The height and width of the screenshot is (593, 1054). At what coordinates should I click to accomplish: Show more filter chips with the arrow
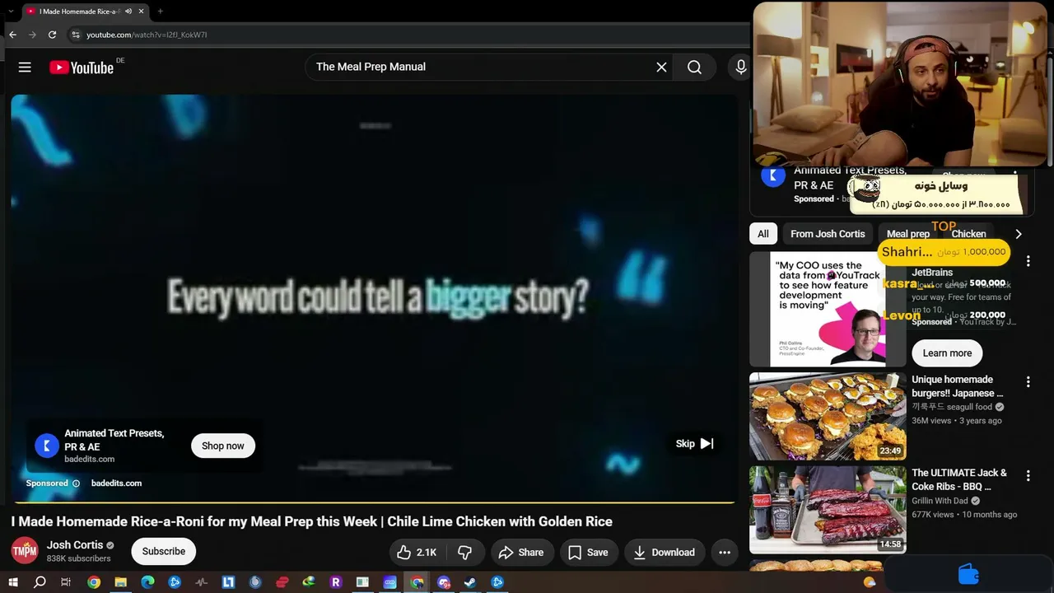click(1018, 234)
